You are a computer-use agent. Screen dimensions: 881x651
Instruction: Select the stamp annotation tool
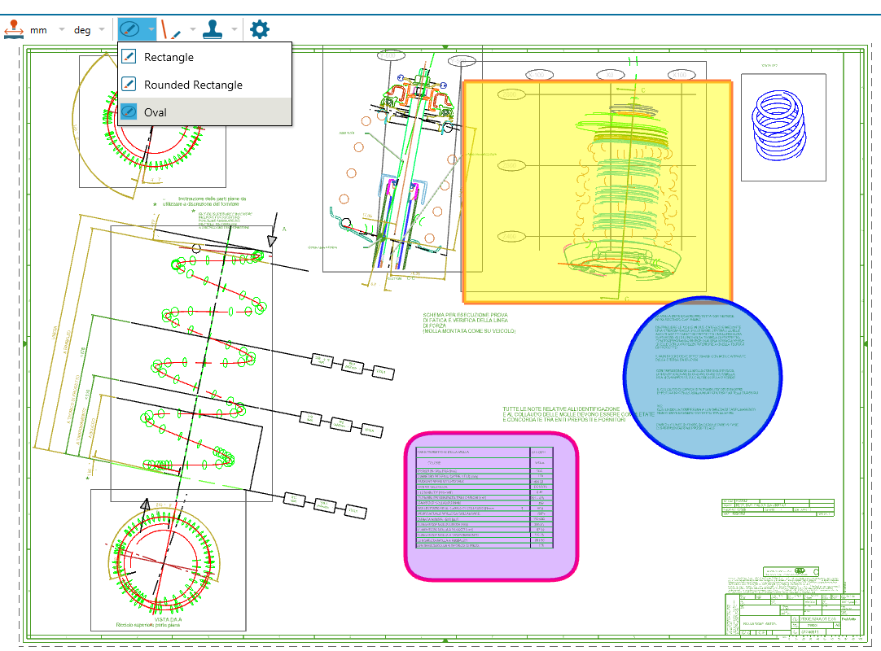point(213,30)
